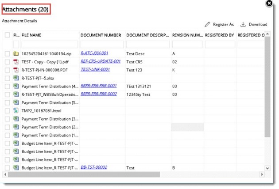
Task: Click the Download arrow icon
Action: point(243,24)
